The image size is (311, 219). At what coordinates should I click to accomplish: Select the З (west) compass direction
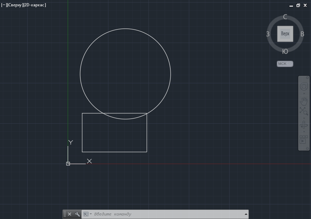click(x=268, y=34)
